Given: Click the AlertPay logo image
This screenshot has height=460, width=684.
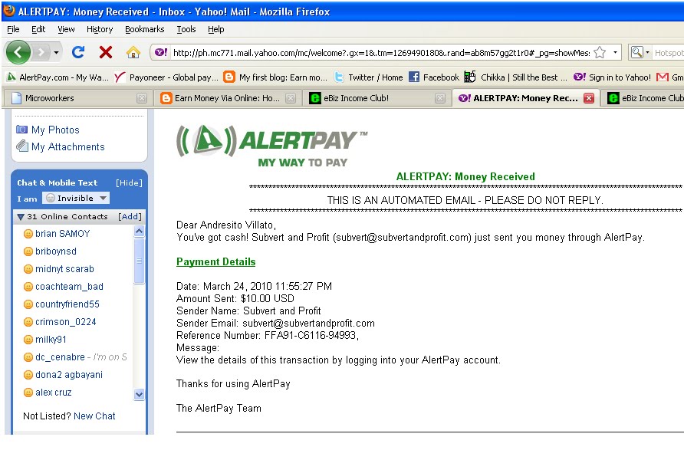Looking at the screenshot, I should (x=271, y=146).
